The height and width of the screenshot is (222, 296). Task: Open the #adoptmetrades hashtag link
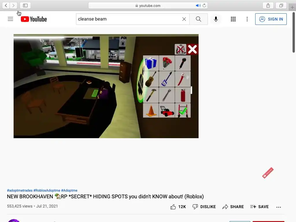[20, 190]
